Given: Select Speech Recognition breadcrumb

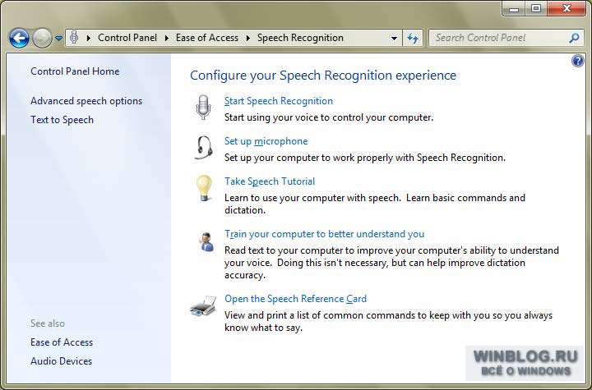Looking at the screenshot, I should 300,38.
